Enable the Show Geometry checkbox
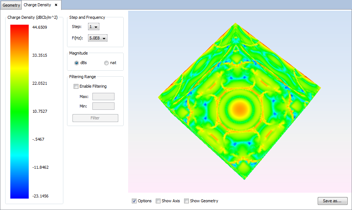Screen dimensions: 352x210 [186, 201]
